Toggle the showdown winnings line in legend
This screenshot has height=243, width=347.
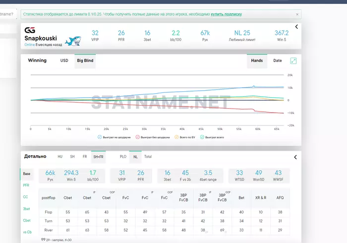click(114, 137)
